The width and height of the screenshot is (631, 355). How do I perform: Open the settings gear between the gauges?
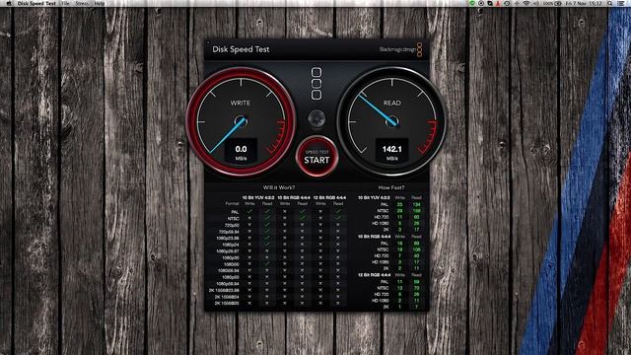(316, 118)
